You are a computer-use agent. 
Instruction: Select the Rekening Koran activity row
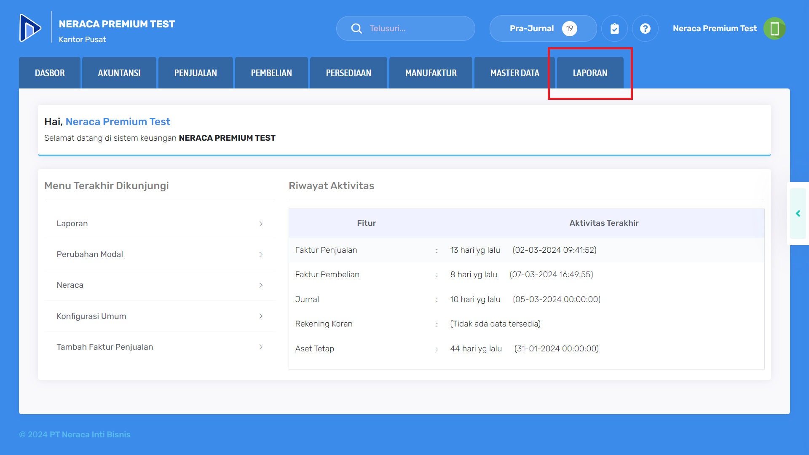[x=527, y=324]
